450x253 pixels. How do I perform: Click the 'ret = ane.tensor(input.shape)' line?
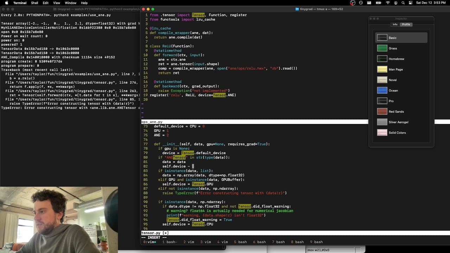click(188, 64)
